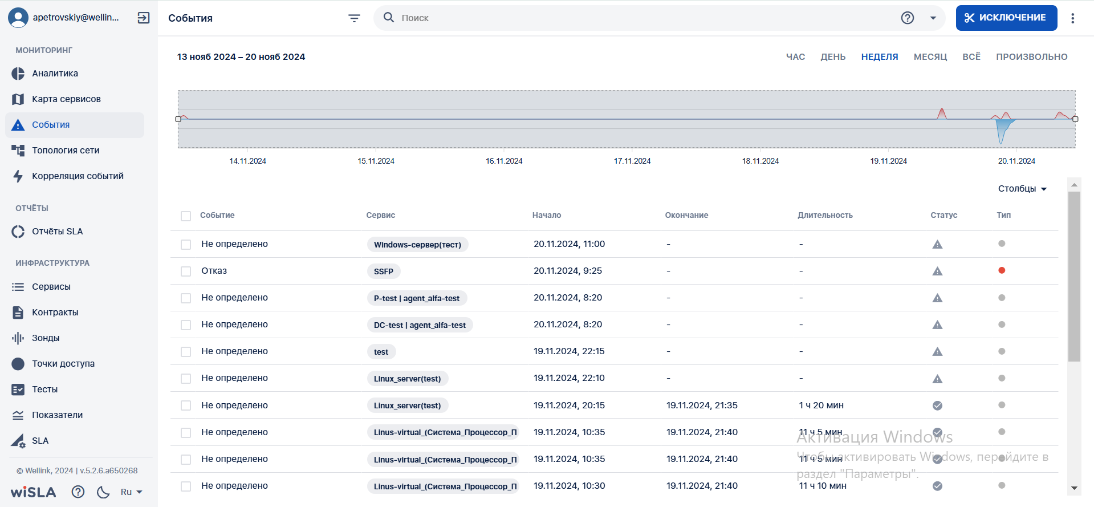Viewport: 1094px width, 507px height.
Task: Switch period to ЧАС
Action: point(795,57)
